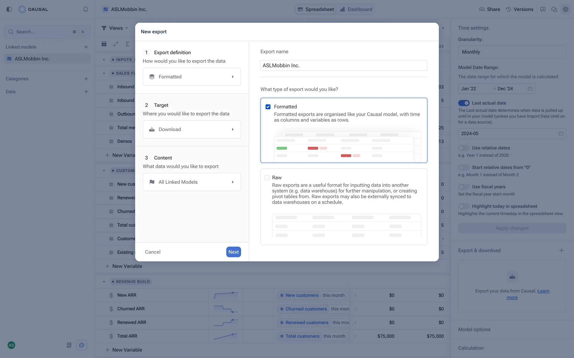This screenshot has height=358, width=574.
Task: Open the Monthly granularity dropdown
Action: tap(512, 52)
